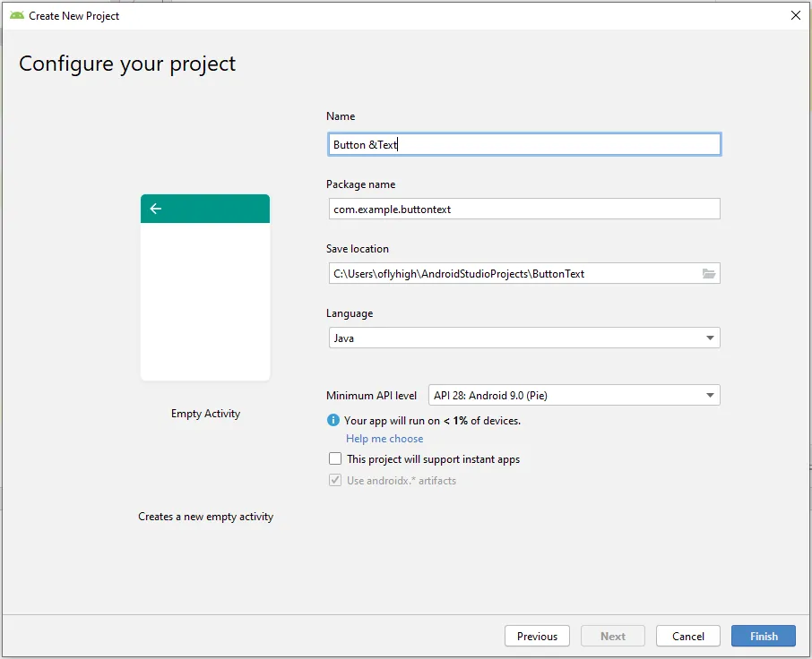Click the Package name input field
This screenshot has height=659, width=812.
pyautogui.click(x=524, y=209)
